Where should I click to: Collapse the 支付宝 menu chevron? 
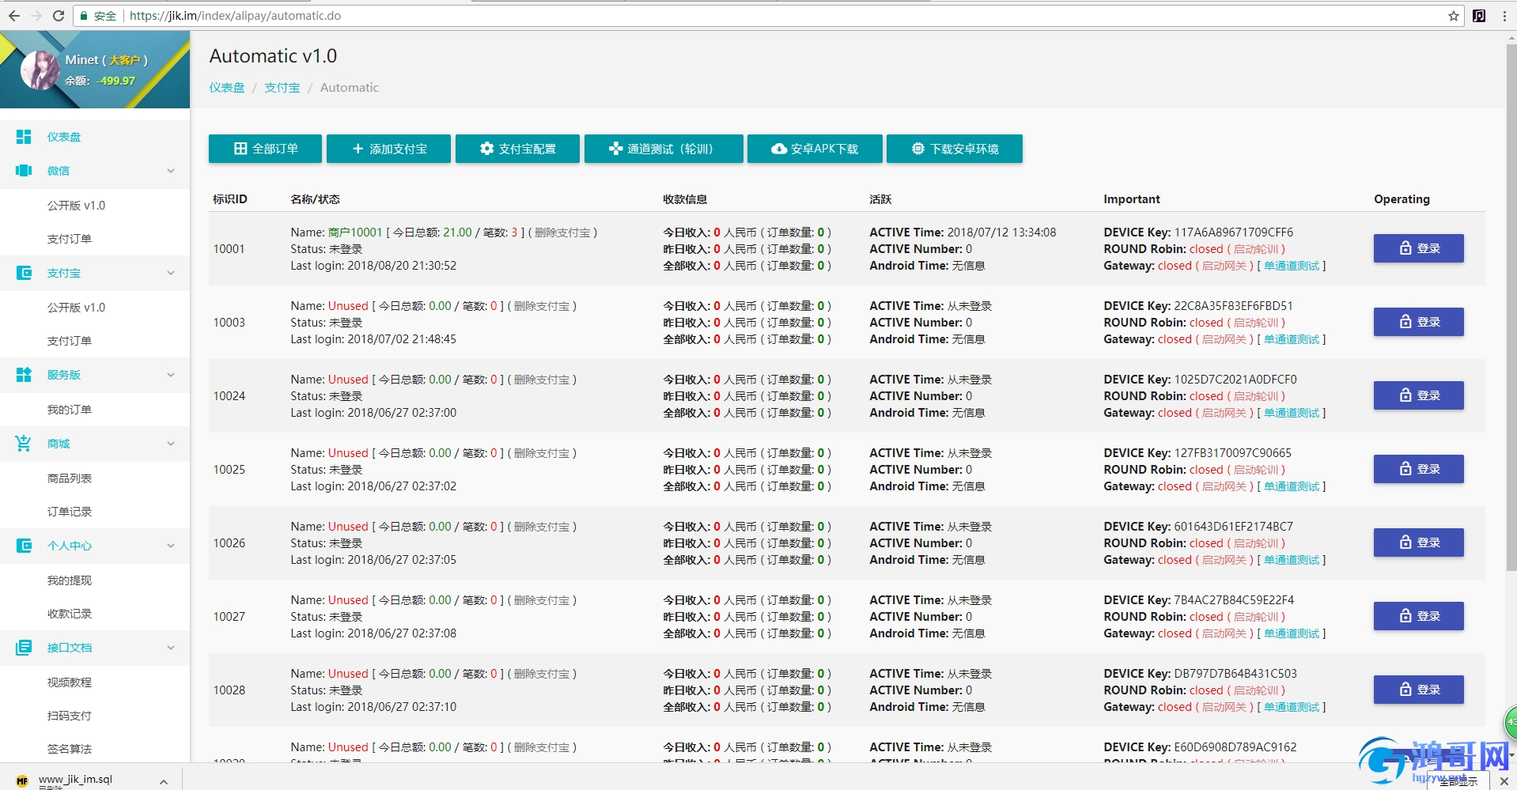click(x=171, y=273)
